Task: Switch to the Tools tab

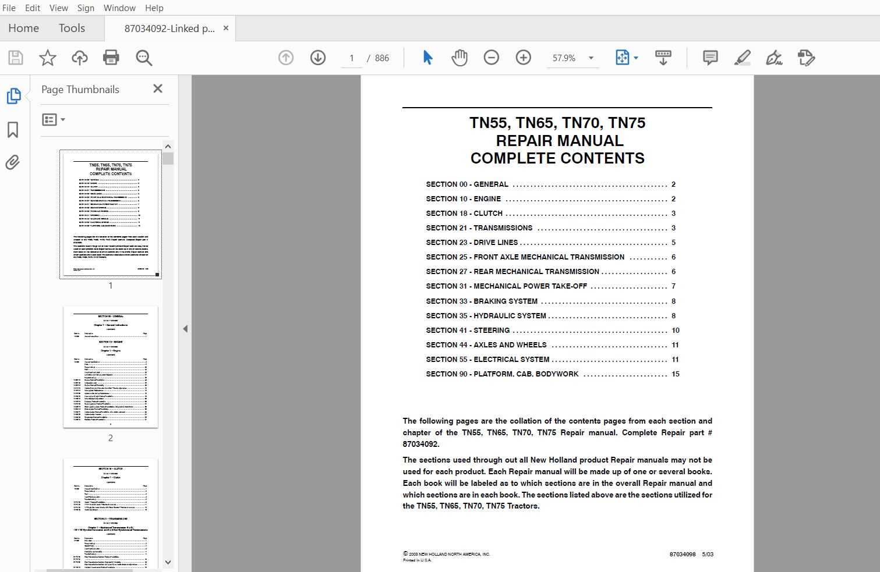Action: click(72, 28)
